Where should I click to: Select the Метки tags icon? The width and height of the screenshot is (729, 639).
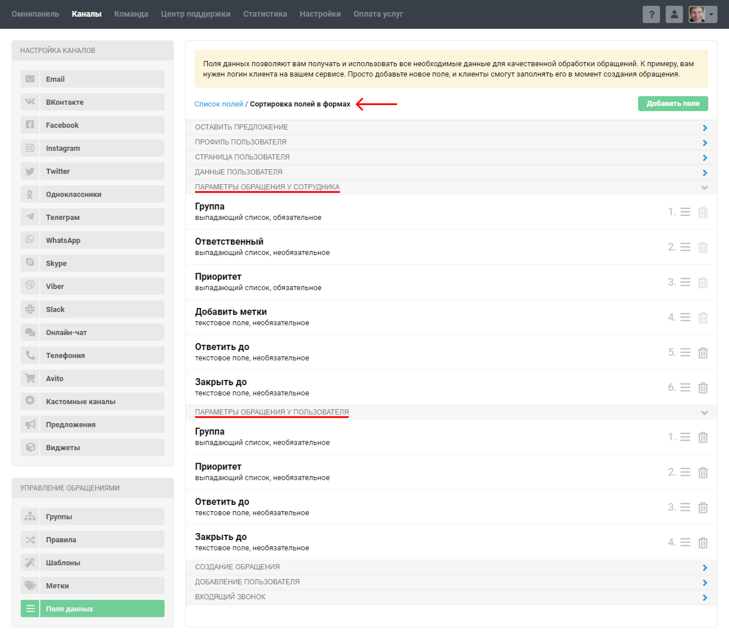click(x=30, y=585)
